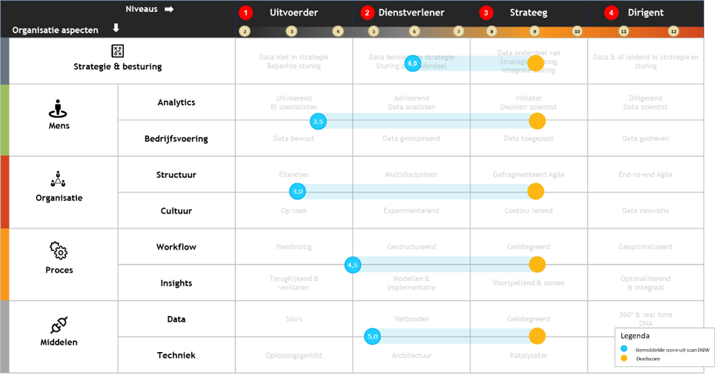Select the Mens person icon
This screenshot has width=716, height=374.
pos(58,109)
